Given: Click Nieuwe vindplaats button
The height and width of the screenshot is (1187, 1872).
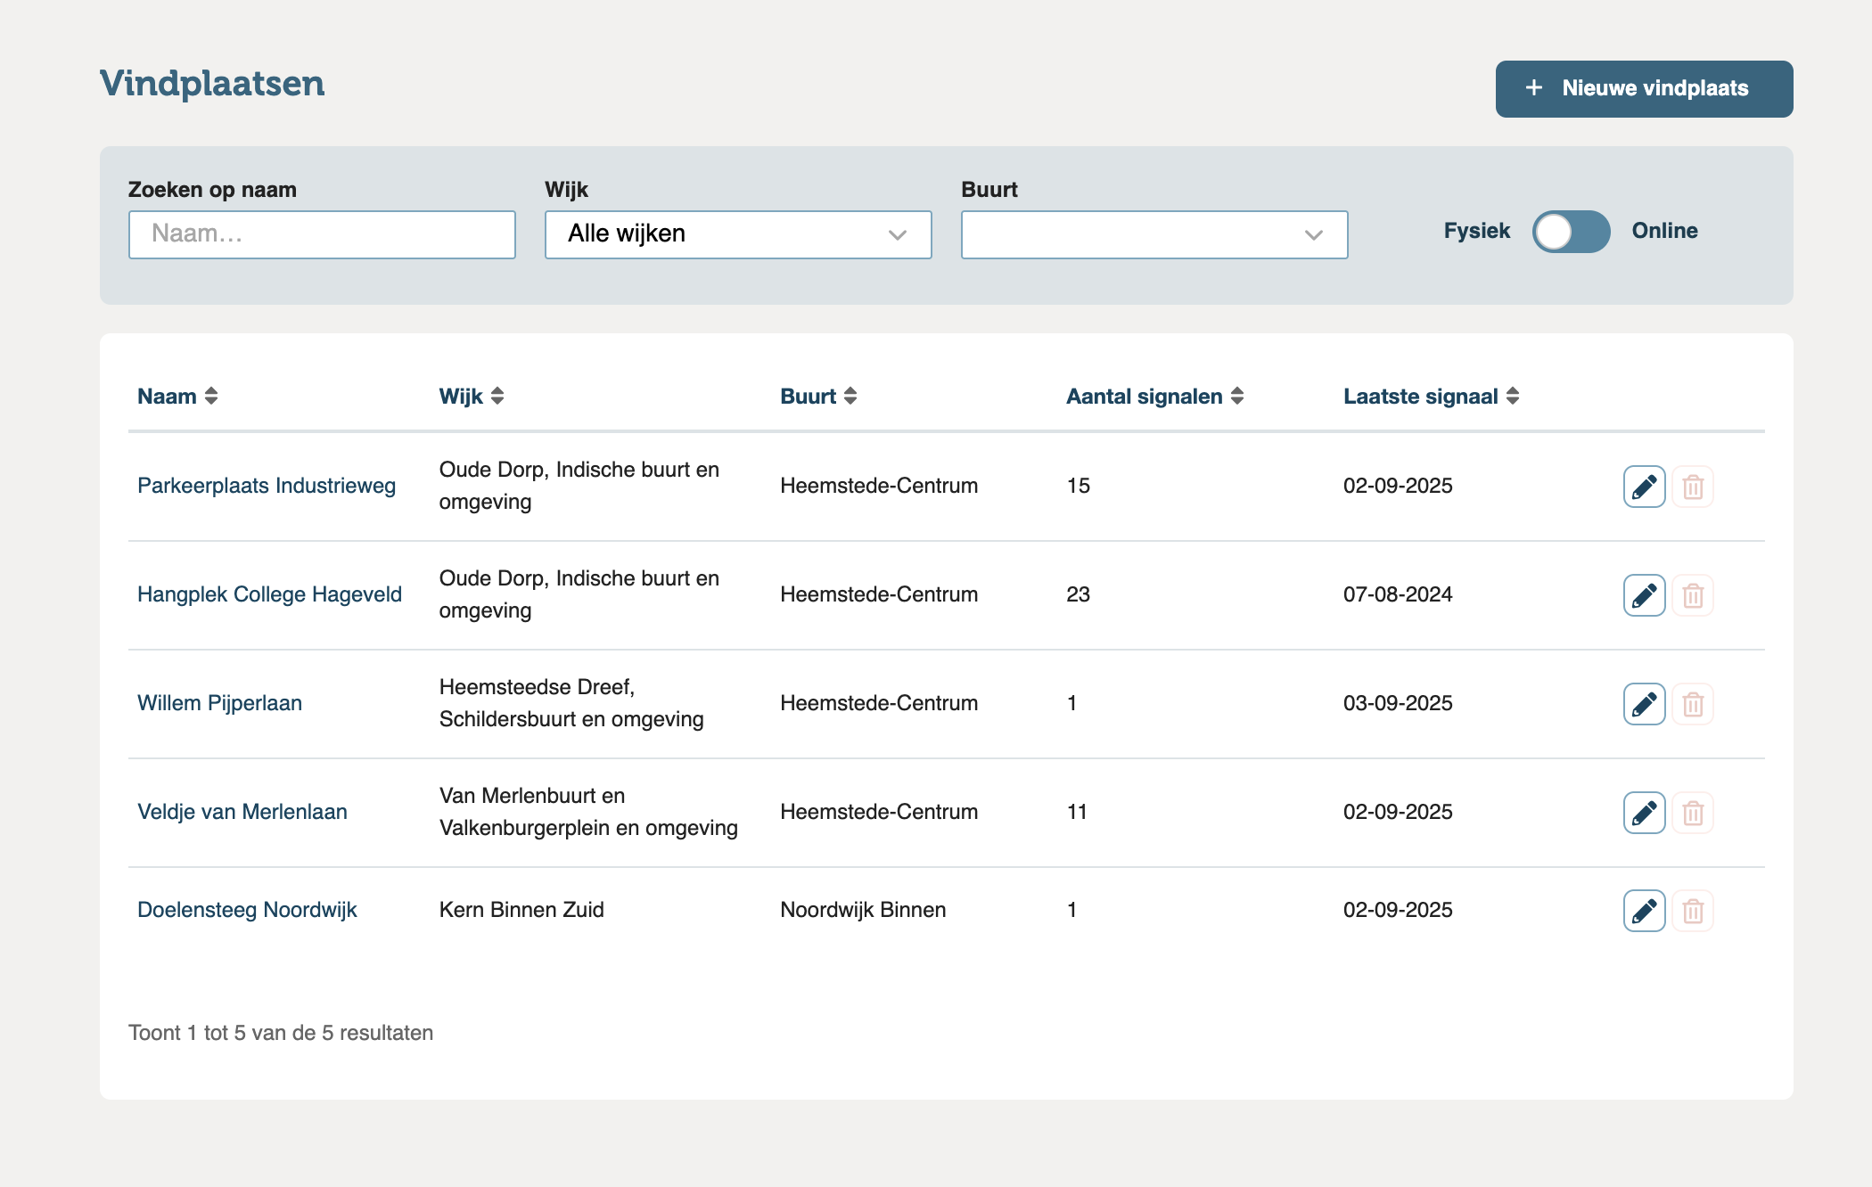Looking at the screenshot, I should point(1644,89).
